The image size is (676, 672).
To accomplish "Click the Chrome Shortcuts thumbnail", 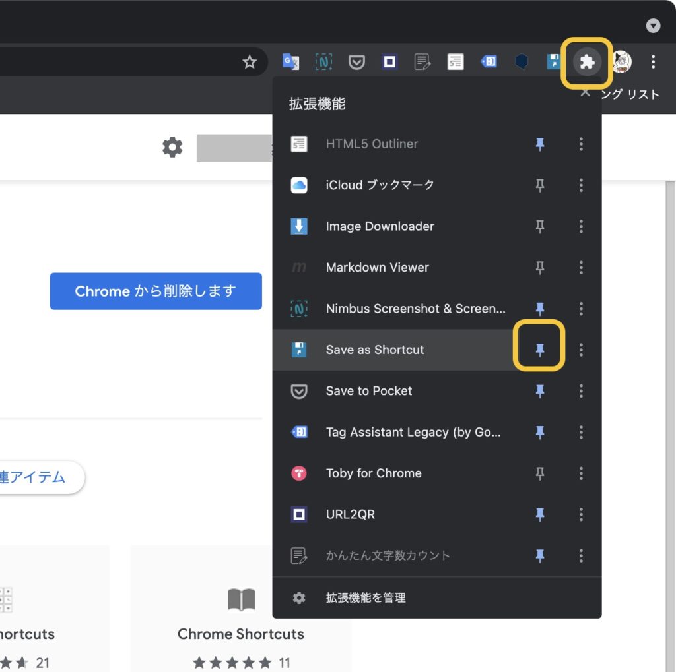I will 240,599.
